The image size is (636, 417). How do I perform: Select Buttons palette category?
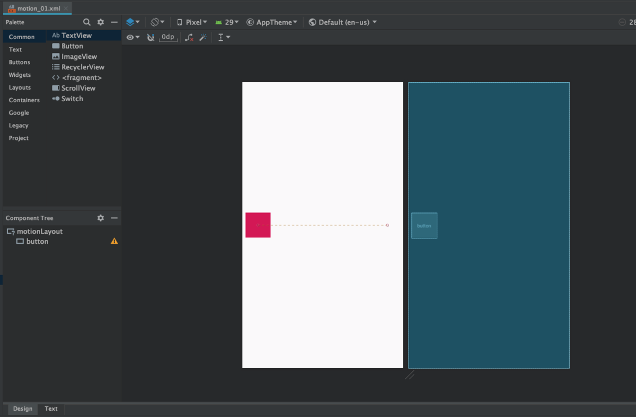[x=20, y=62]
